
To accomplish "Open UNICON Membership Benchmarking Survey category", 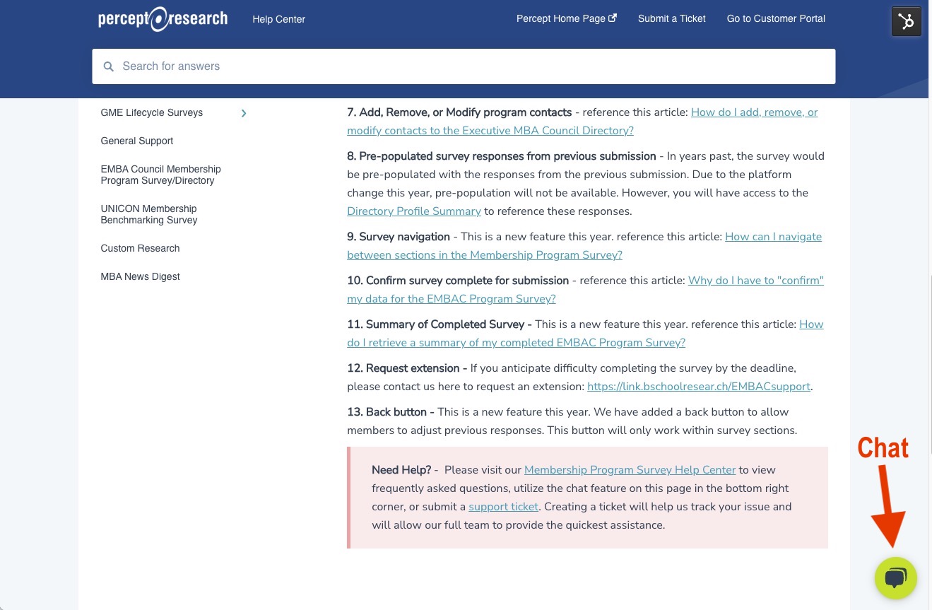I will [x=149, y=214].
